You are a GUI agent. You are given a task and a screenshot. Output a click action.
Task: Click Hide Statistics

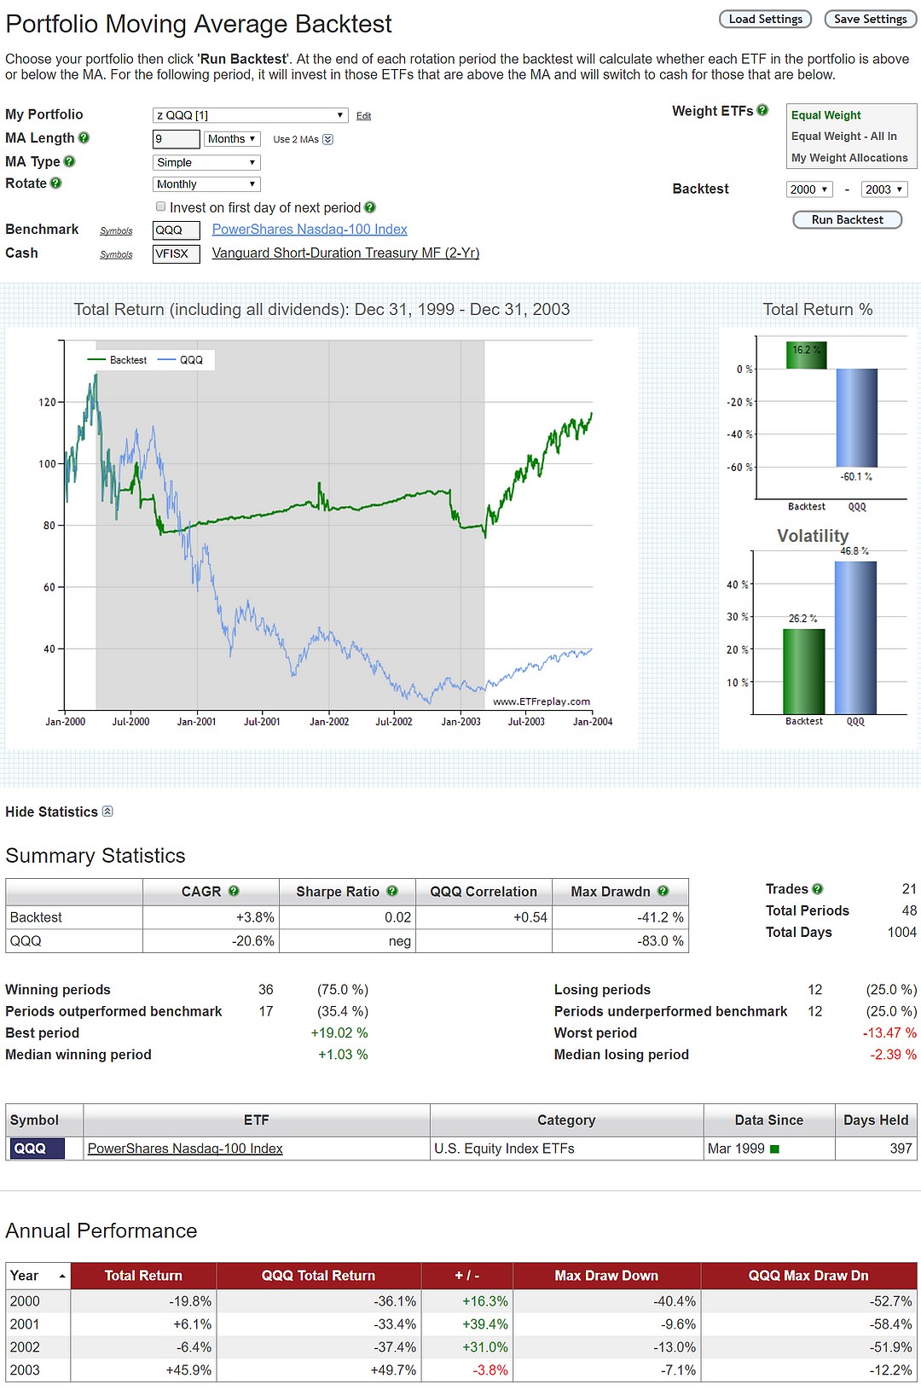(x=52, y=811)
